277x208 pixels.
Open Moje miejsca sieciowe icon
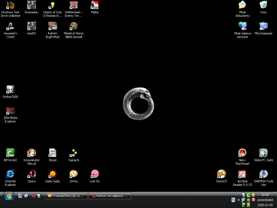click(x=243, y=30)
